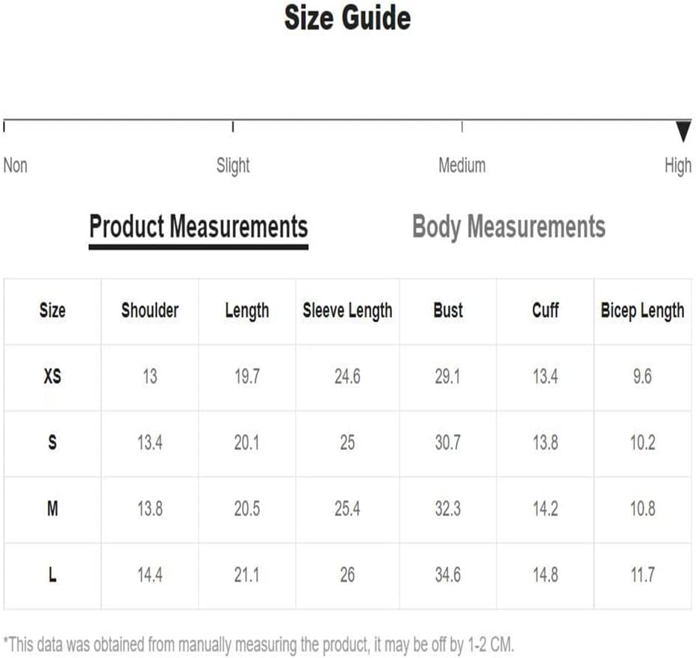Screen dimensions: 696x658
Task: Switch to the Body Measurements tab
Action: (x=509, y=227)
